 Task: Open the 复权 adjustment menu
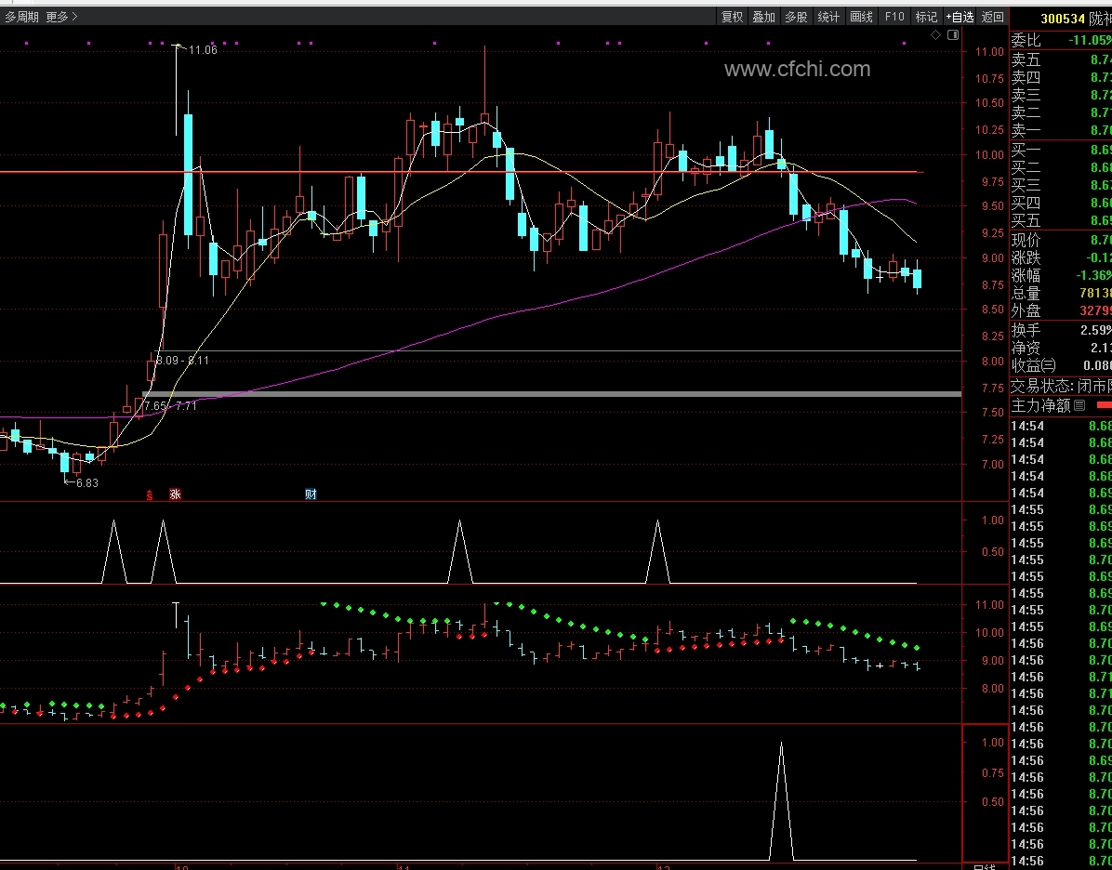(732, 17)
